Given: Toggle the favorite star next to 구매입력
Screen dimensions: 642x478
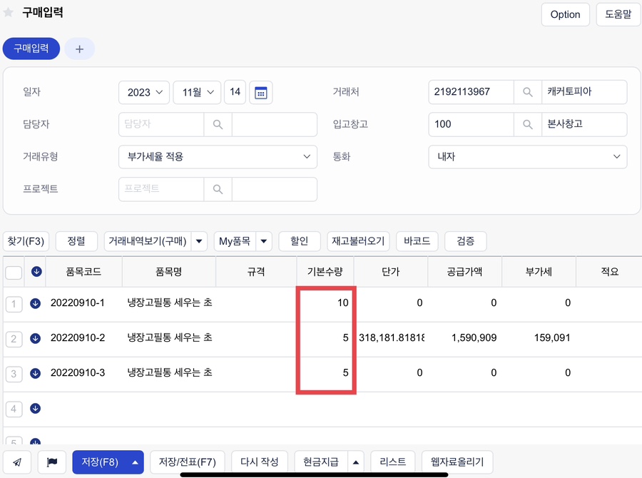Looking at the screenshot, I should pos(8,12).
